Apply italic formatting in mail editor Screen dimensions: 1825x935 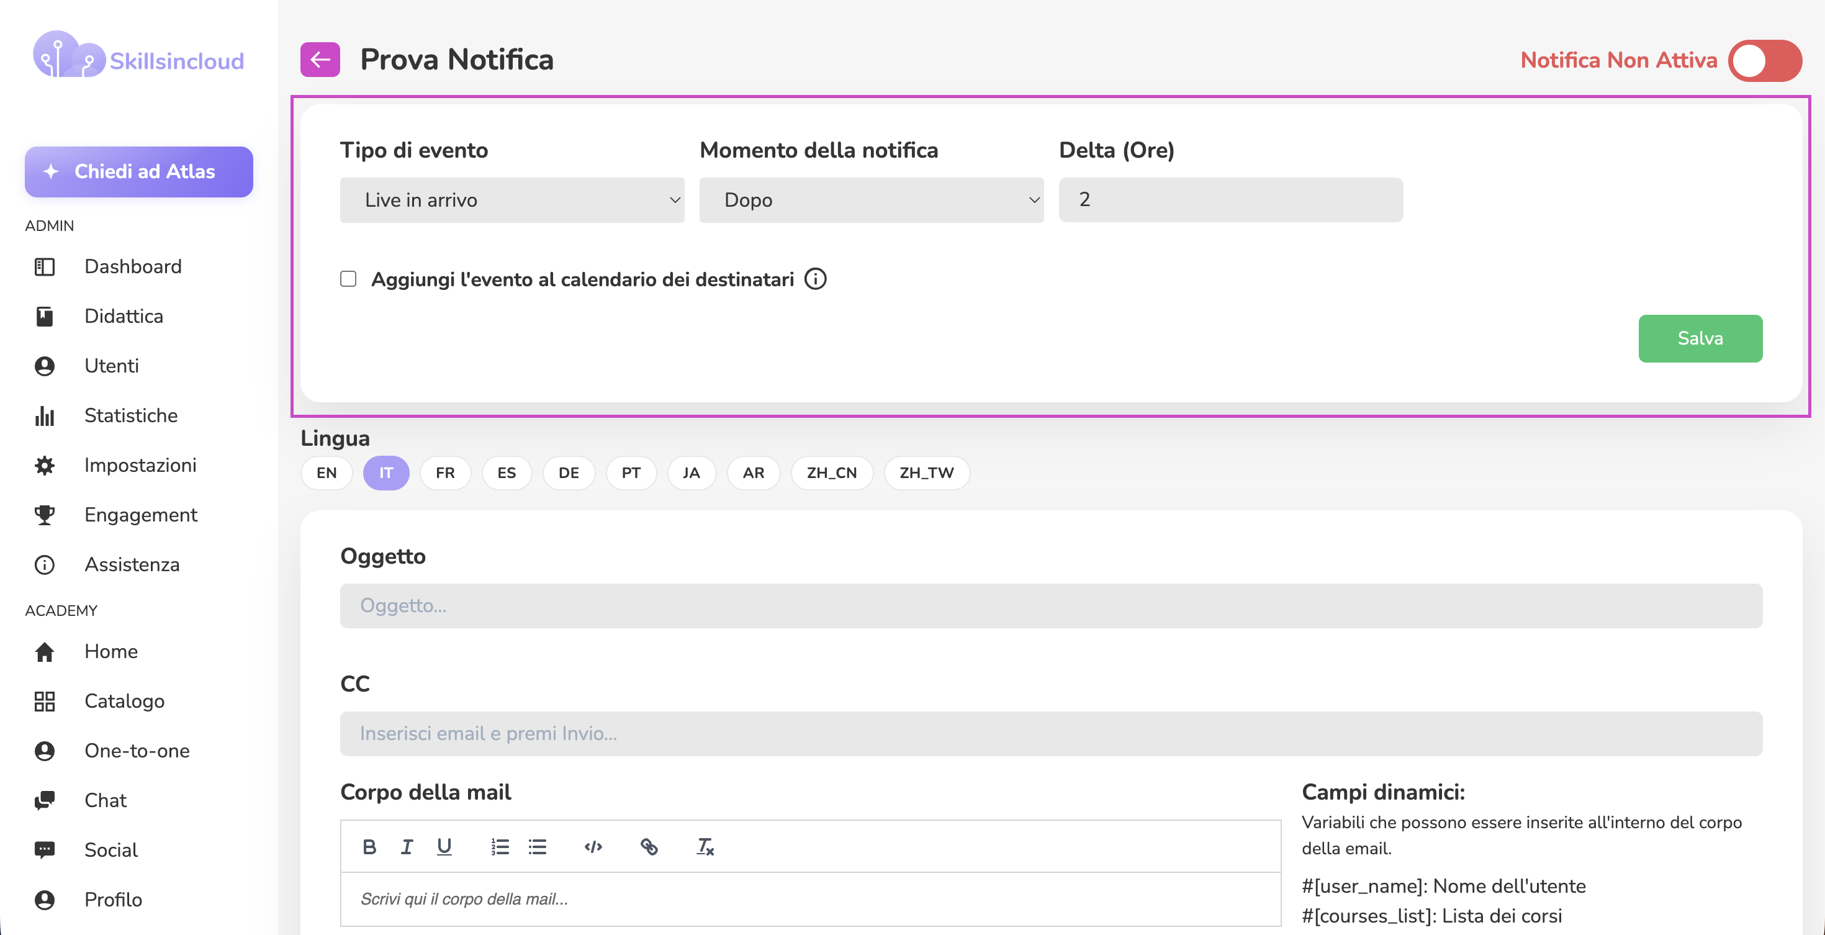click(407, 846)
